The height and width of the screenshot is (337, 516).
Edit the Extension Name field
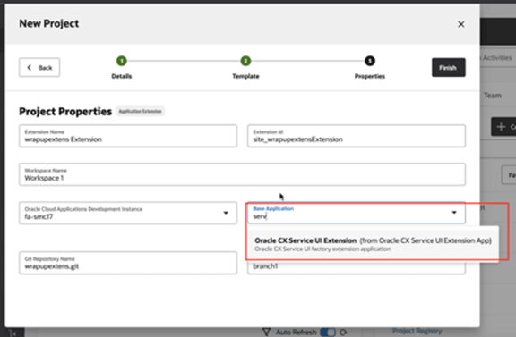click(x=128, y=136)
